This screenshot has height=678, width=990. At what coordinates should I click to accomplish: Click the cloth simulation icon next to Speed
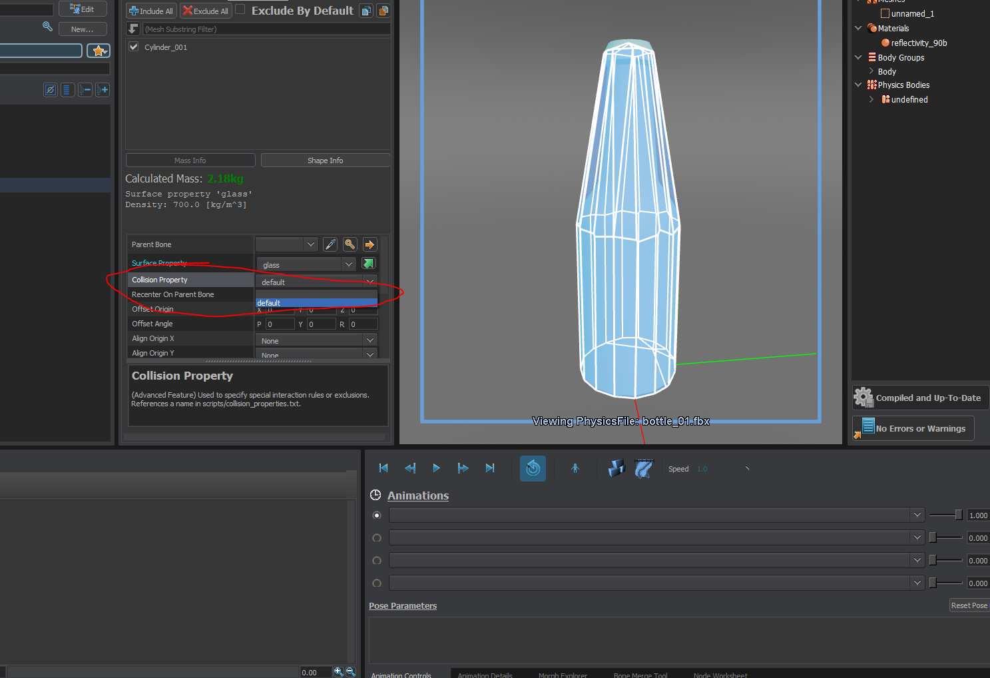pos(643,468)
